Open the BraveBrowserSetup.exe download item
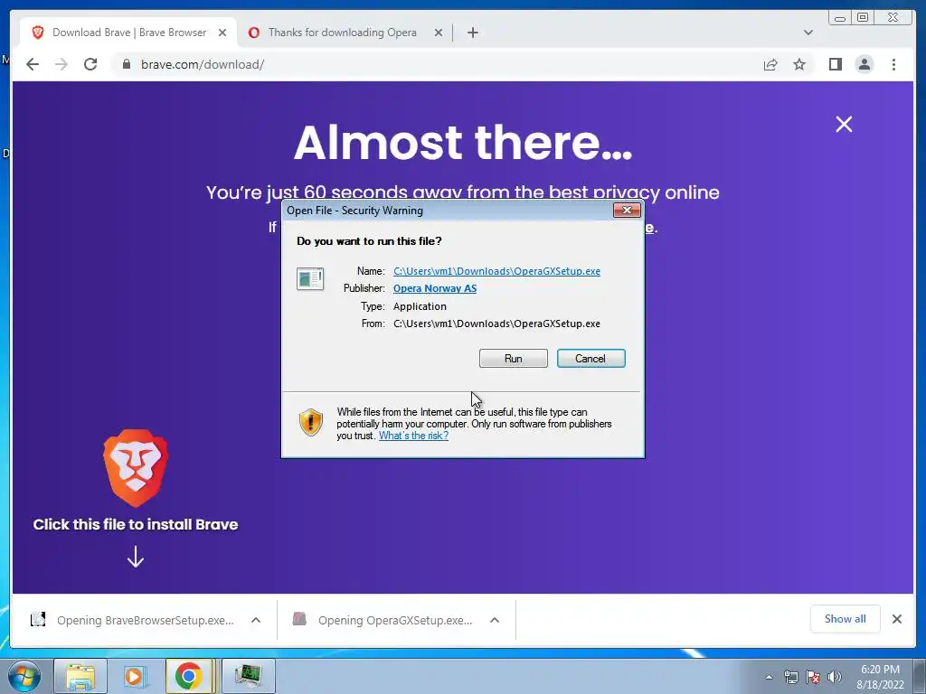Viewport: 926px width, 694px height. (134, 620)
